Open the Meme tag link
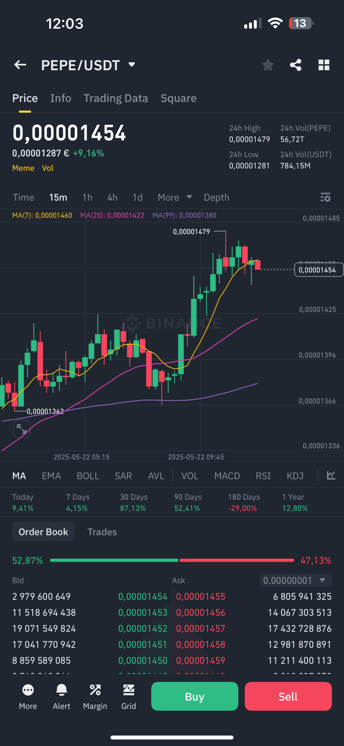This screenshot has width=344, height=746. (x=23, y=168)
